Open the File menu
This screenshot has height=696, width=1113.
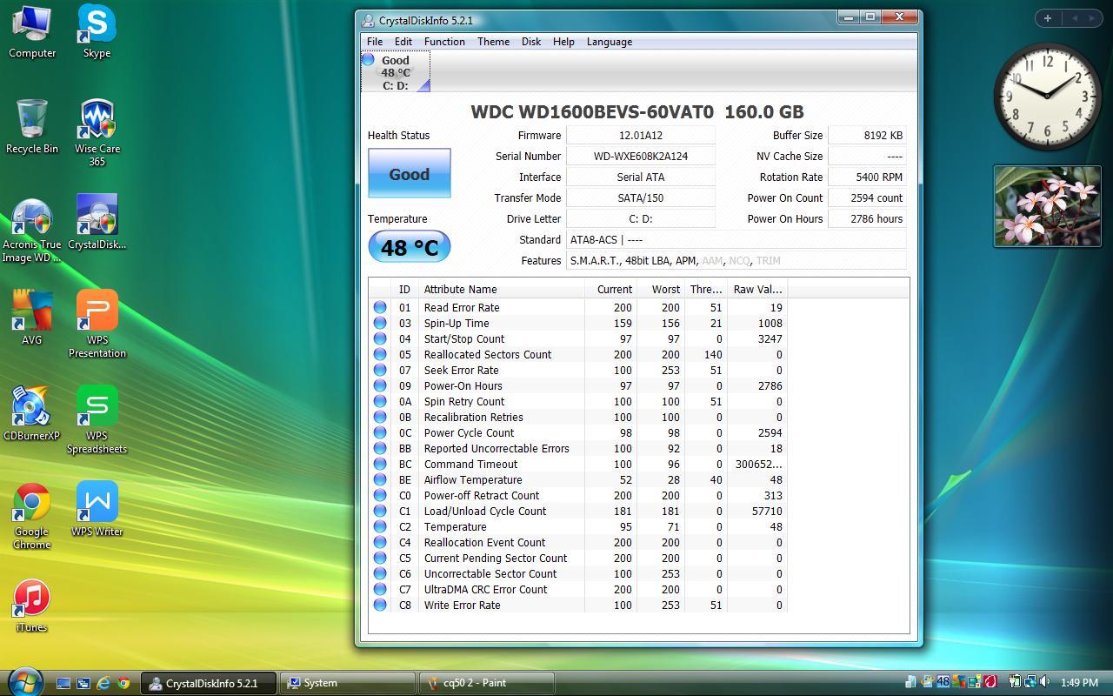point(375,42)
